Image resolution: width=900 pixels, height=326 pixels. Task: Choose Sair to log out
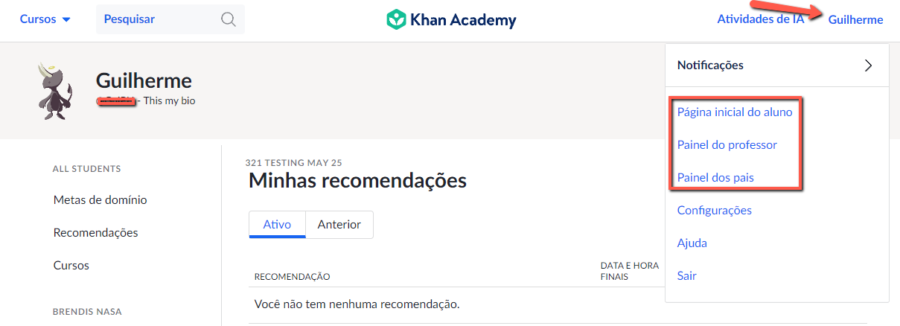coord(686,276)
